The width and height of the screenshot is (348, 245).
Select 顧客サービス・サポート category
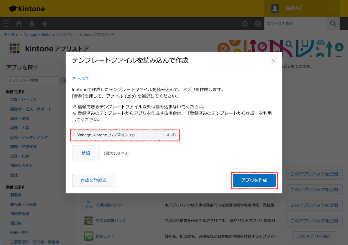coord(31,109)
